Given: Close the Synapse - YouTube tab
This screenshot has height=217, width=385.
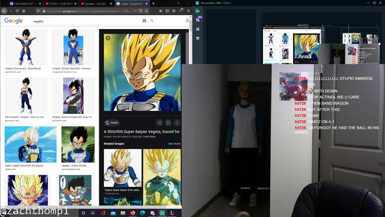Looking at the screenshot, I should (111, 4).
